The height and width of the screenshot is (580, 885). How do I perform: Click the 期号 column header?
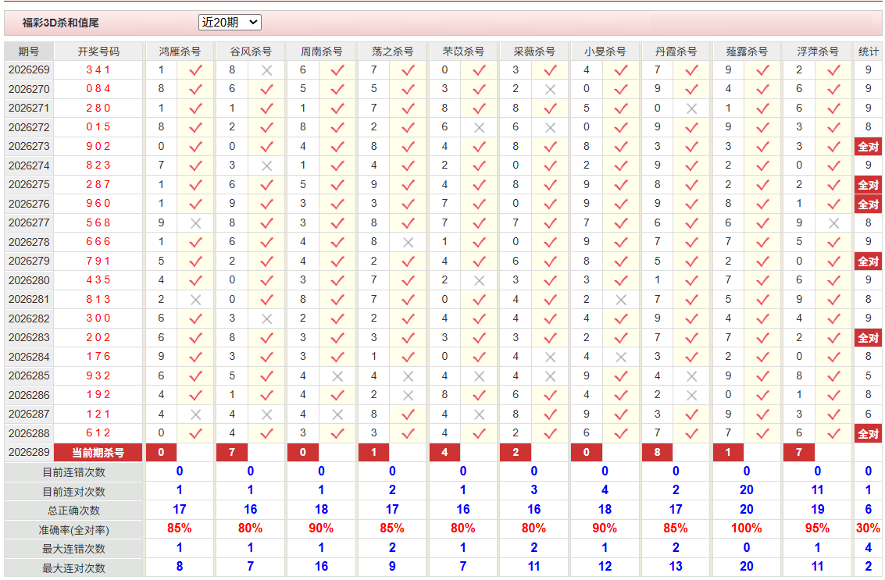click(29, 52)
